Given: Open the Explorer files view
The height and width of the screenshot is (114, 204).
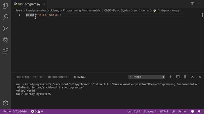Looking at the screenshot, I should (x=5, y=6).
